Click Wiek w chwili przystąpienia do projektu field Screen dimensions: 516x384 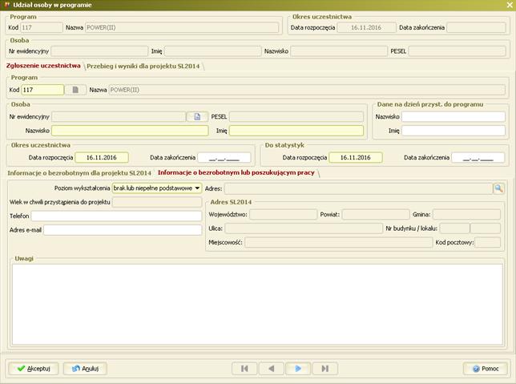point(157,202)
